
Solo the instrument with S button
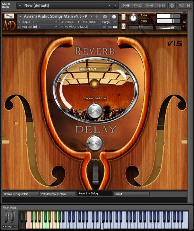[x=123, y=17]
